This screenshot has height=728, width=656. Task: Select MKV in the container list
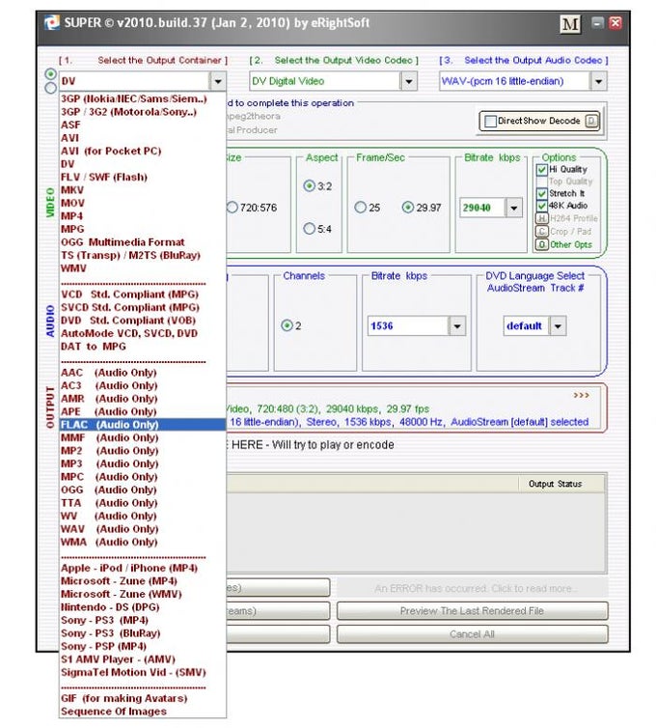pyautogui.click(x=143, y=190)
